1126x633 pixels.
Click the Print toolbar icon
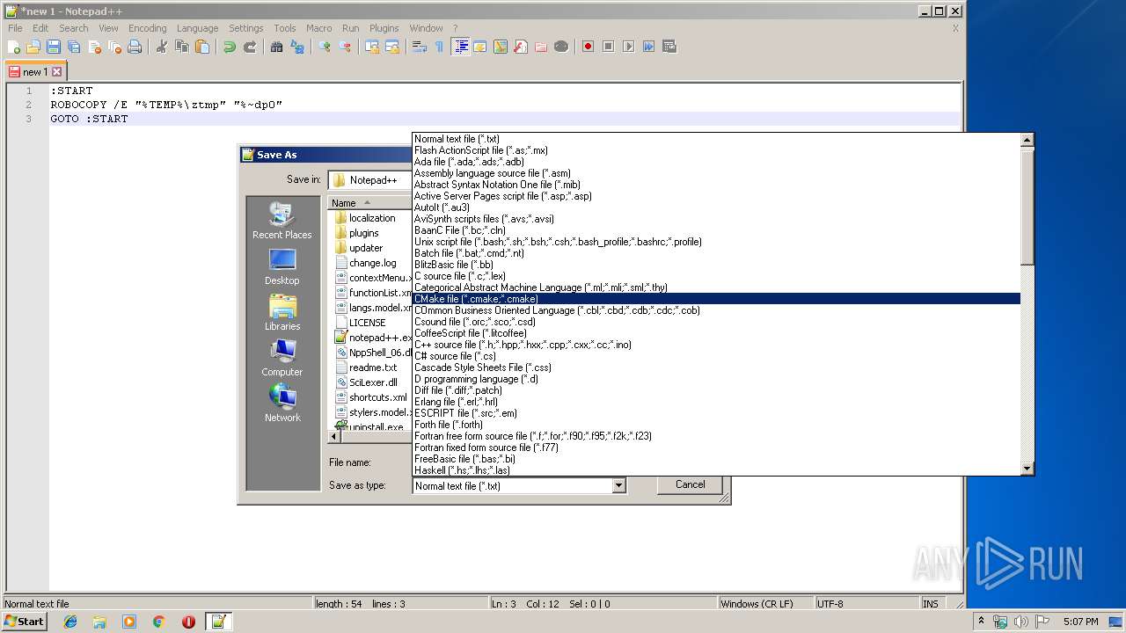[135, 47]
